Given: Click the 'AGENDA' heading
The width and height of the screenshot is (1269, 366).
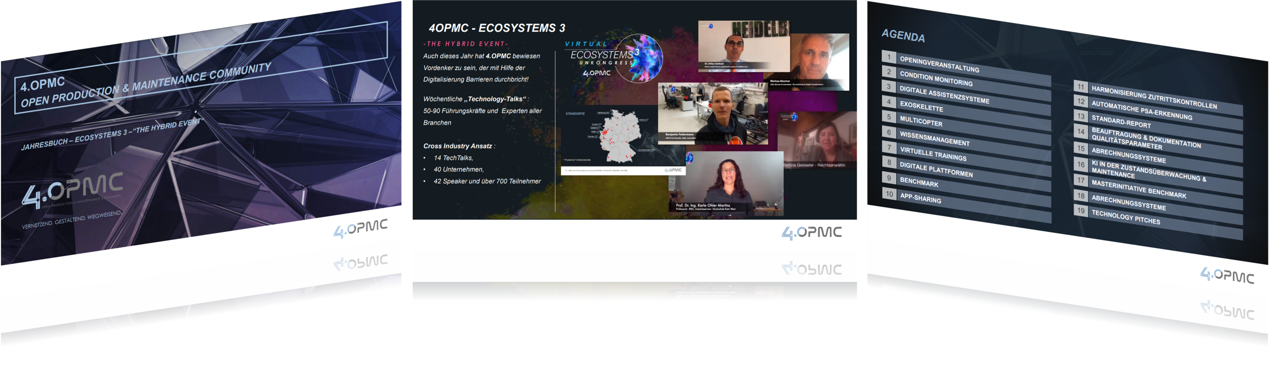Looking at the screenshot, I should click(x=903, y=35).
